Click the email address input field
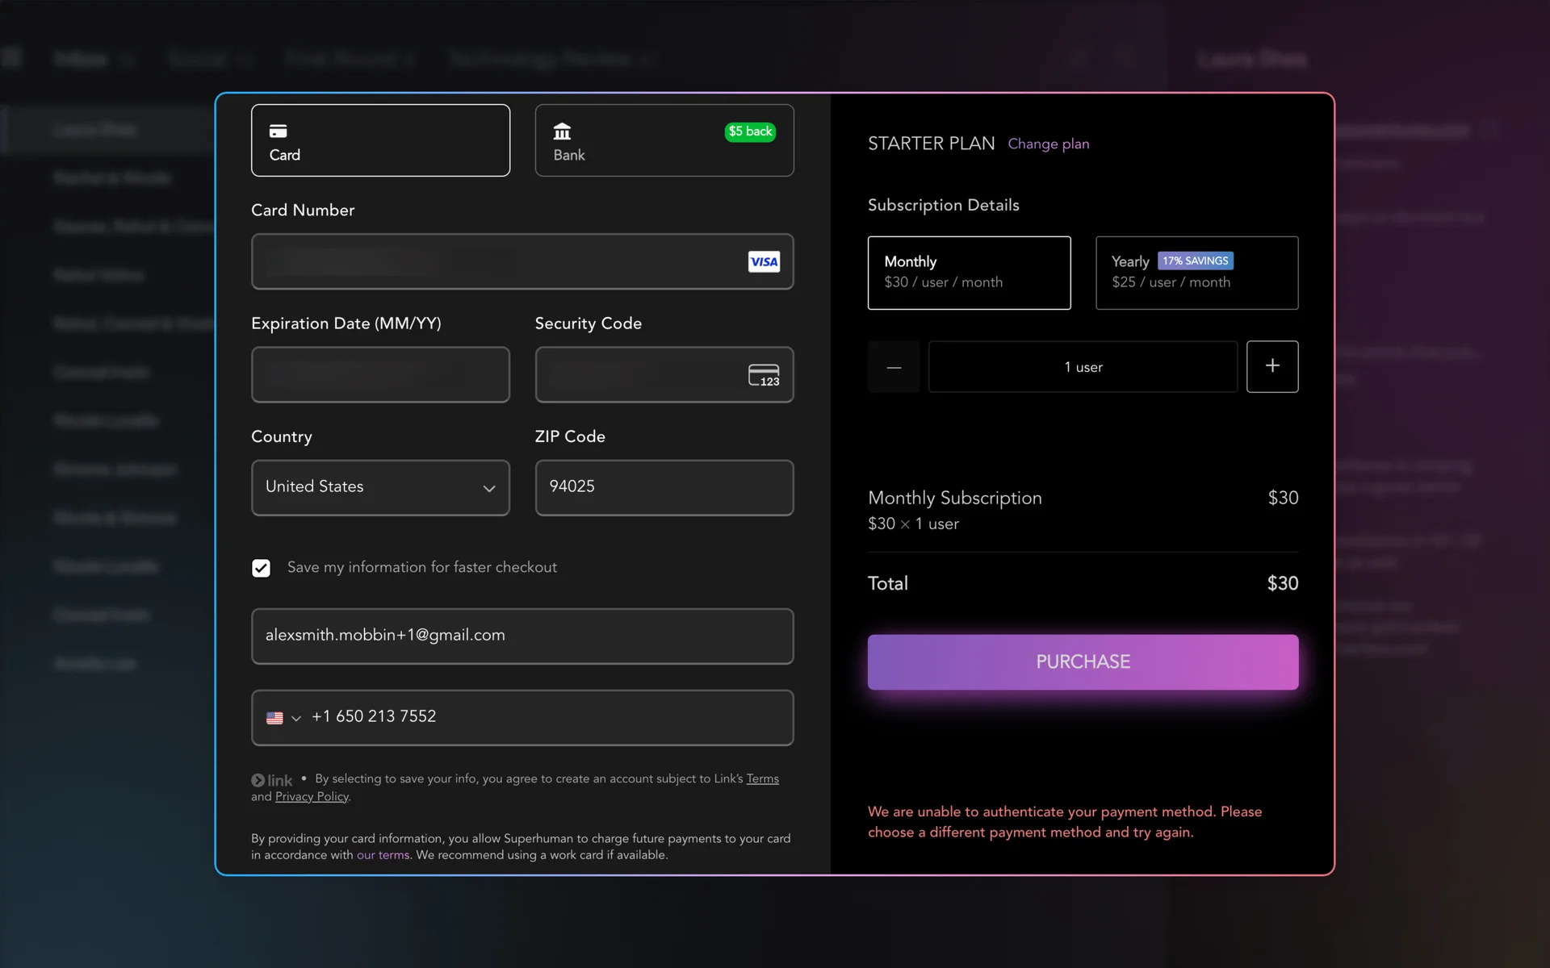 tap(522, 636)
